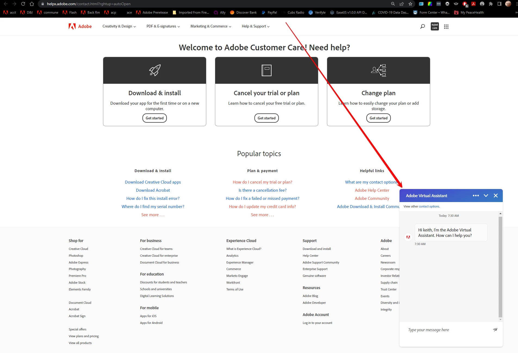Screen dimensions: 518x353
Task: Open How do I update my credit card info
Action: pyautogui.click(x=262, y=207)
